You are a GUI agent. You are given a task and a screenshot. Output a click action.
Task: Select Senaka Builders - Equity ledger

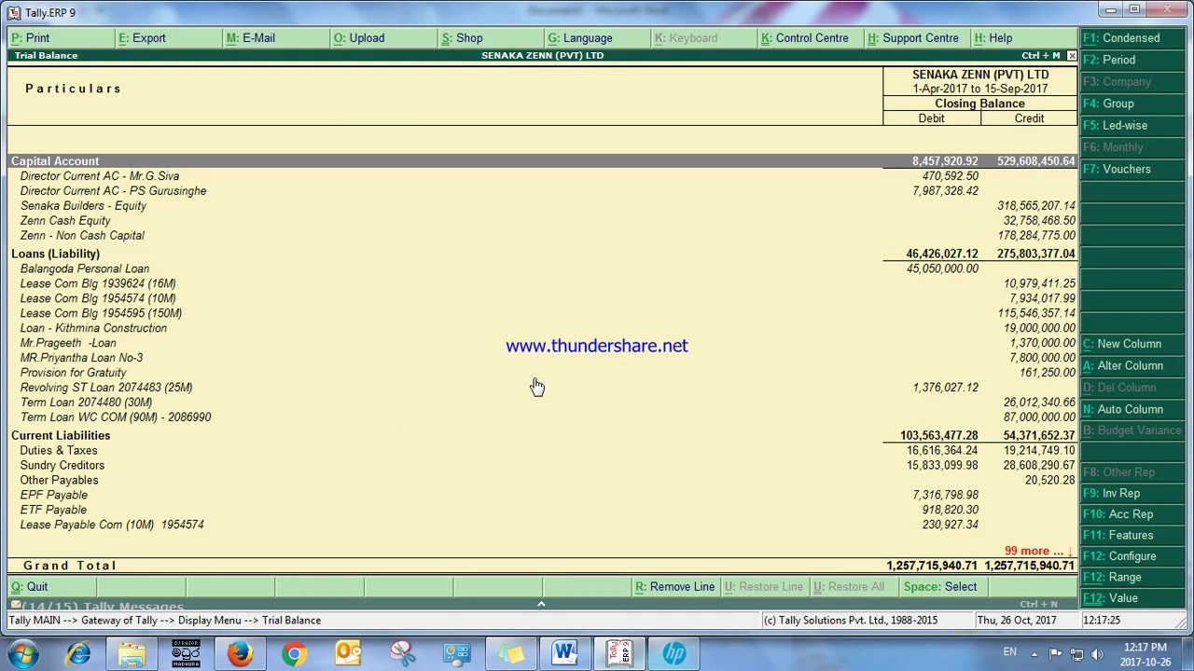tap(542, 206)
